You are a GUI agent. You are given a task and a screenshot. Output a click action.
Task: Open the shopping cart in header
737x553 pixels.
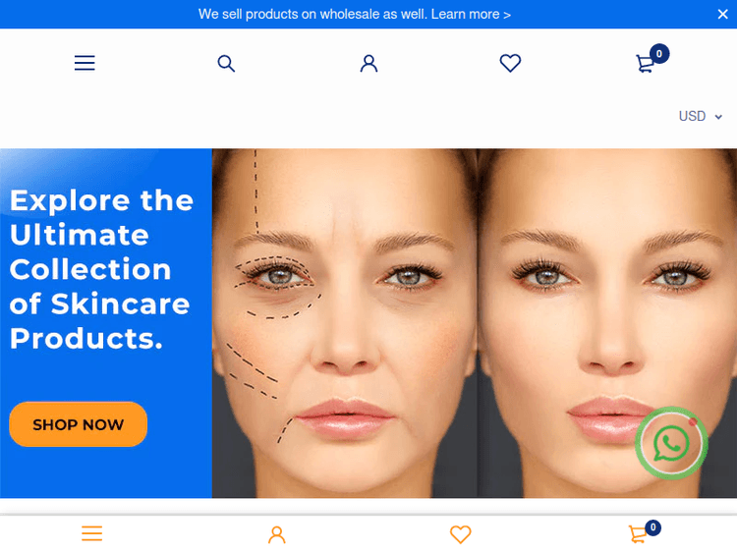[x=646, y=64]
